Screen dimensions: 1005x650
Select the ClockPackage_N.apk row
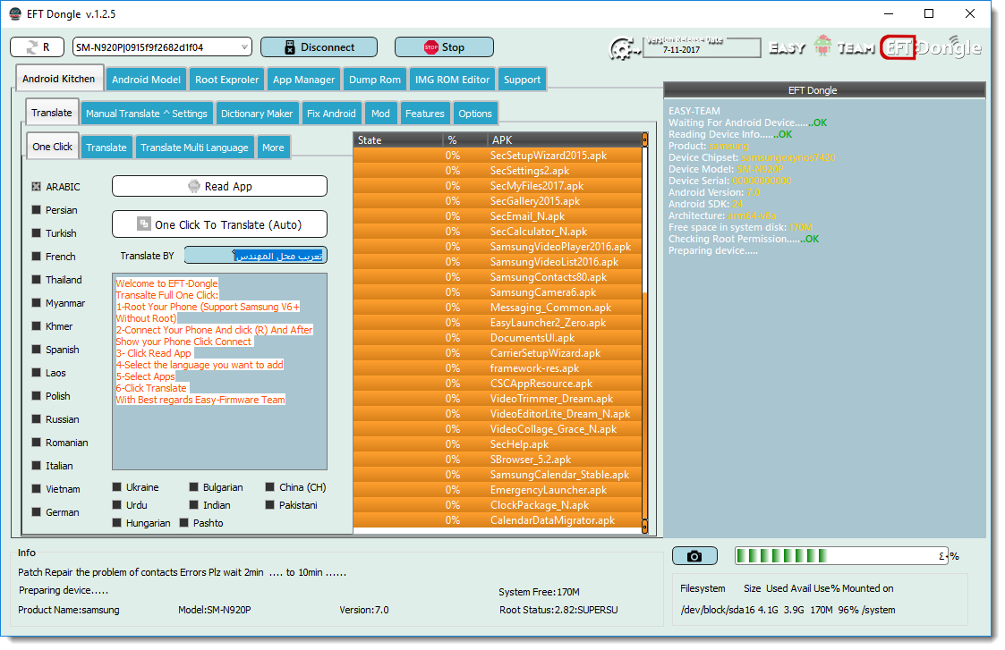[x=498, y=505]
